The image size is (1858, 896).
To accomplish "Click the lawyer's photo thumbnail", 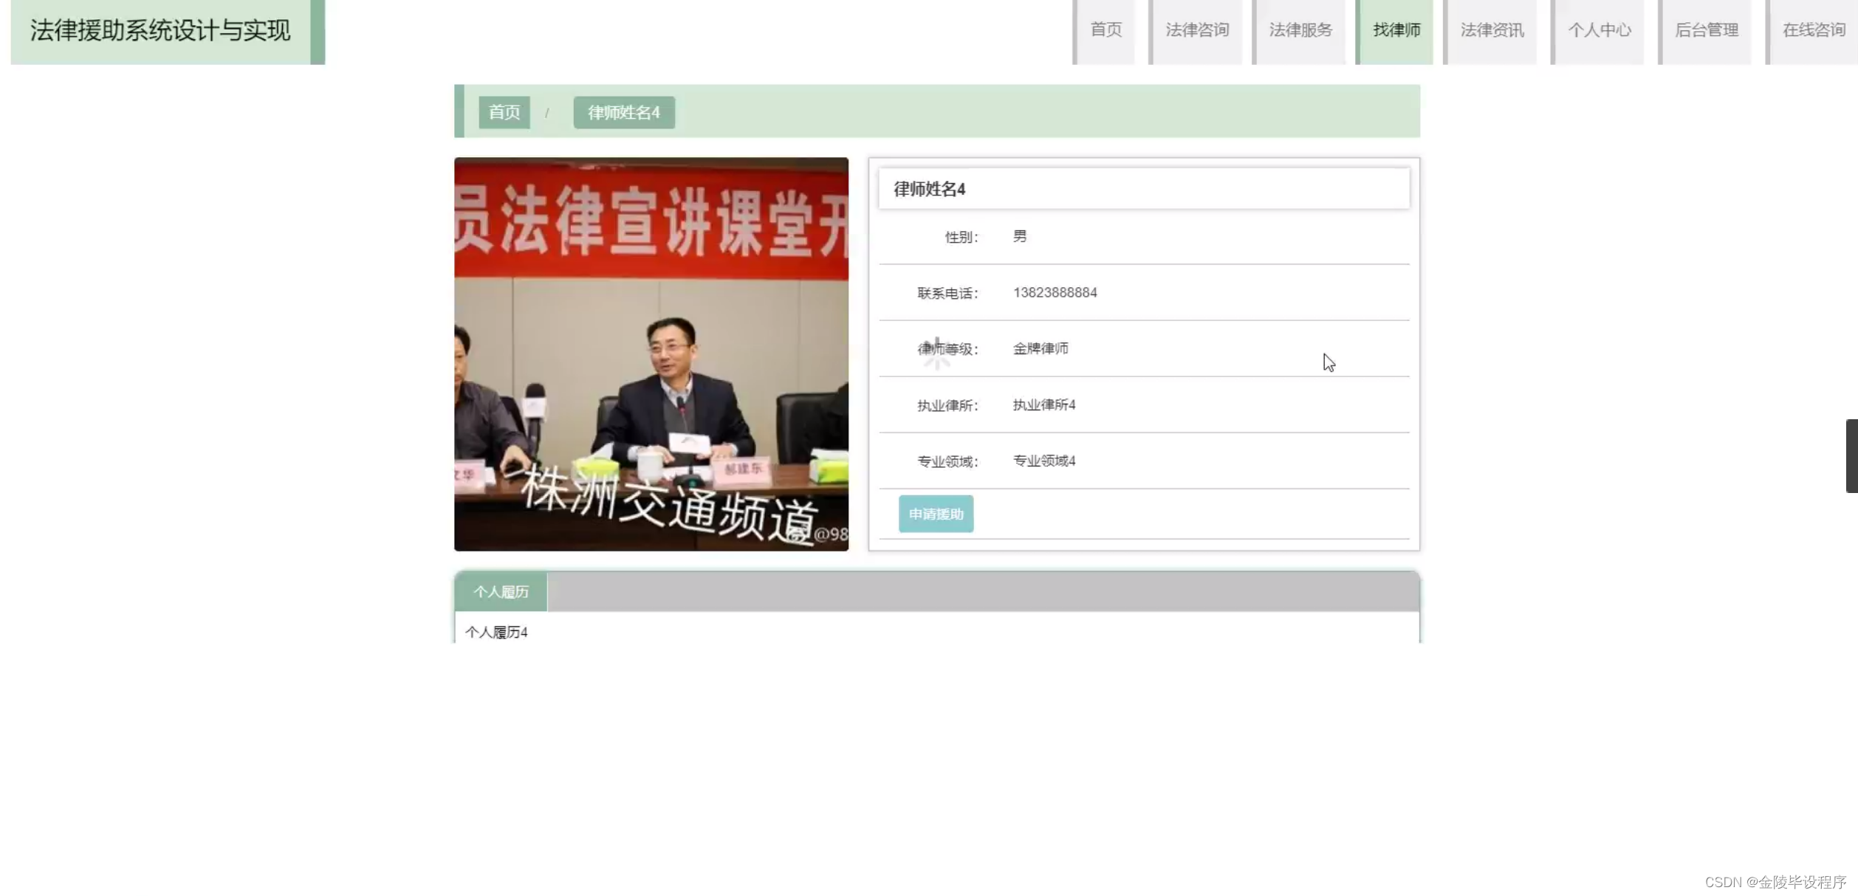I will 651,354.
